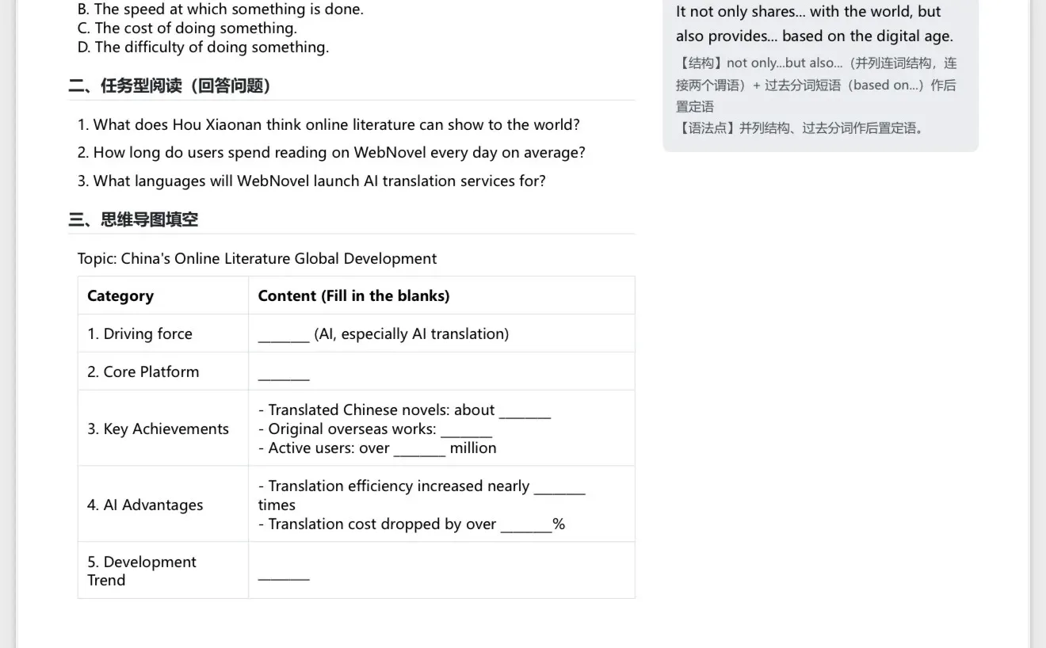Click the heading 二、任务型阅读（回答问题）
Viewport: 1046px width, 648px height.
pos(170,86)
